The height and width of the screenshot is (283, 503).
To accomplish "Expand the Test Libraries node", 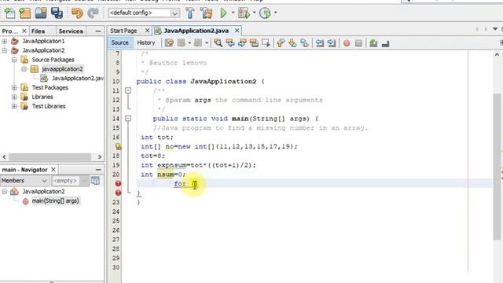I will (x=14, y=106).
